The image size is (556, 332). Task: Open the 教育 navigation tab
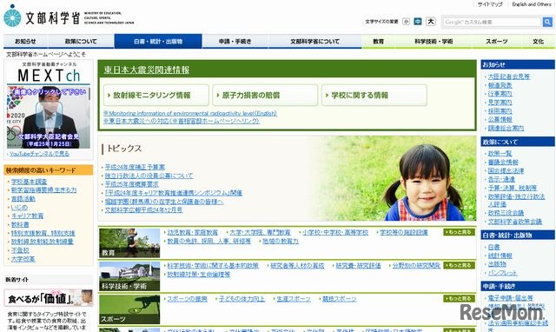click(x=379, y=41)
